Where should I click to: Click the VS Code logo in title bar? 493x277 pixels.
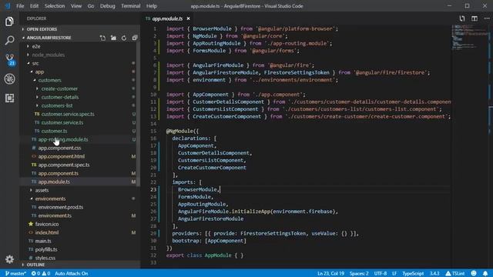(x=7, y=6)
